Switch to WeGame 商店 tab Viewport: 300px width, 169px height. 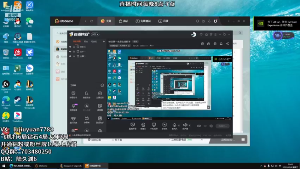pos(124,21)
